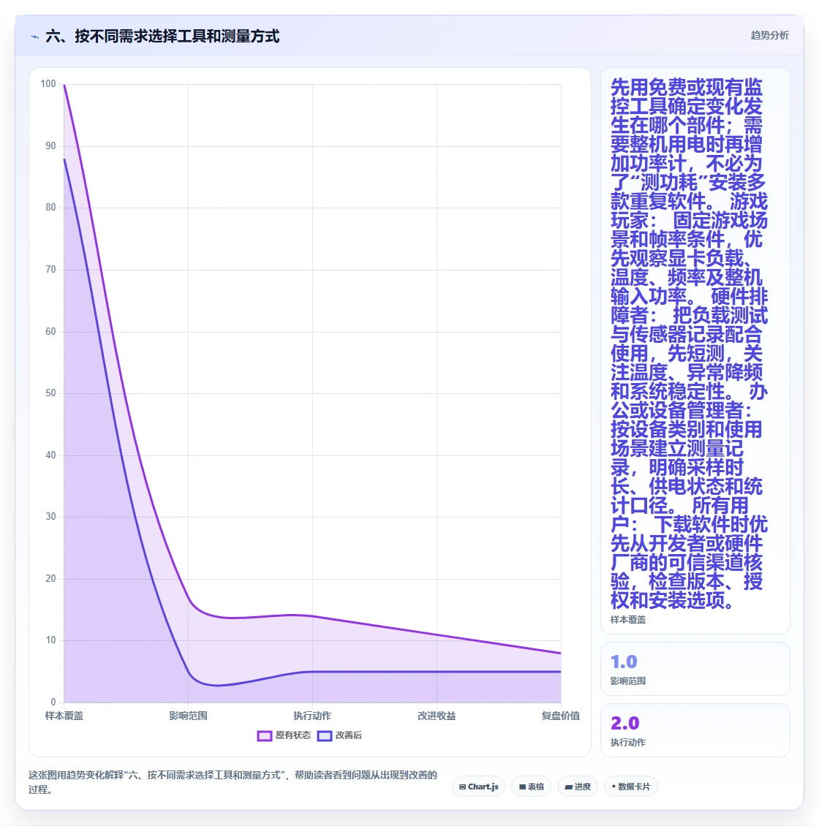Click the 原有状态 purple legend color box

click(265, 736)
